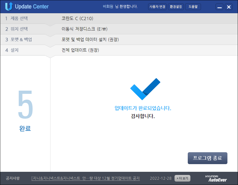The image size is (238, 185).
Task: Click the 사용자 변경 button
Action: pyautogui.click(x=157, y=7)
